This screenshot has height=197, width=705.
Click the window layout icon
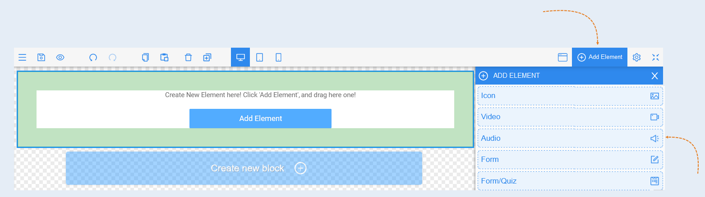point(562,57)
